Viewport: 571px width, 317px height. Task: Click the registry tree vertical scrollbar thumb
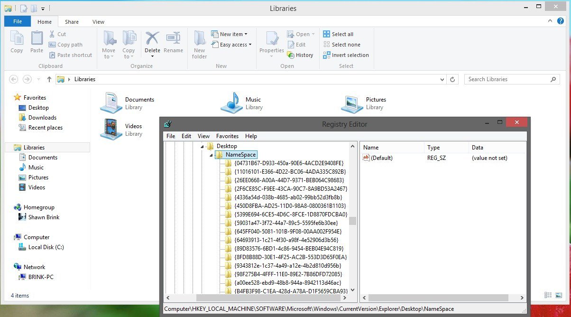(352, 221)
